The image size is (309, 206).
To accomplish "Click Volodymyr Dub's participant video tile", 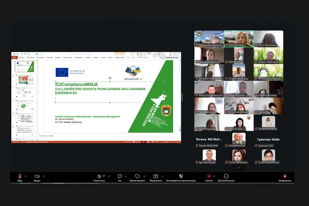I will [238, 140].
